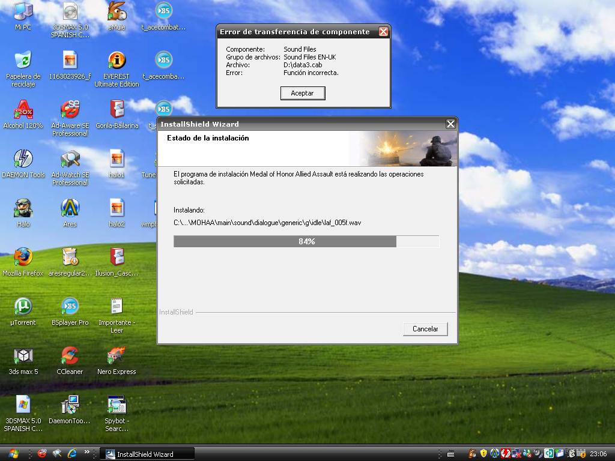Screen dimensions: 615x461
Task: Select the Nero Express desktop icon
Action: tap(117, 361)
